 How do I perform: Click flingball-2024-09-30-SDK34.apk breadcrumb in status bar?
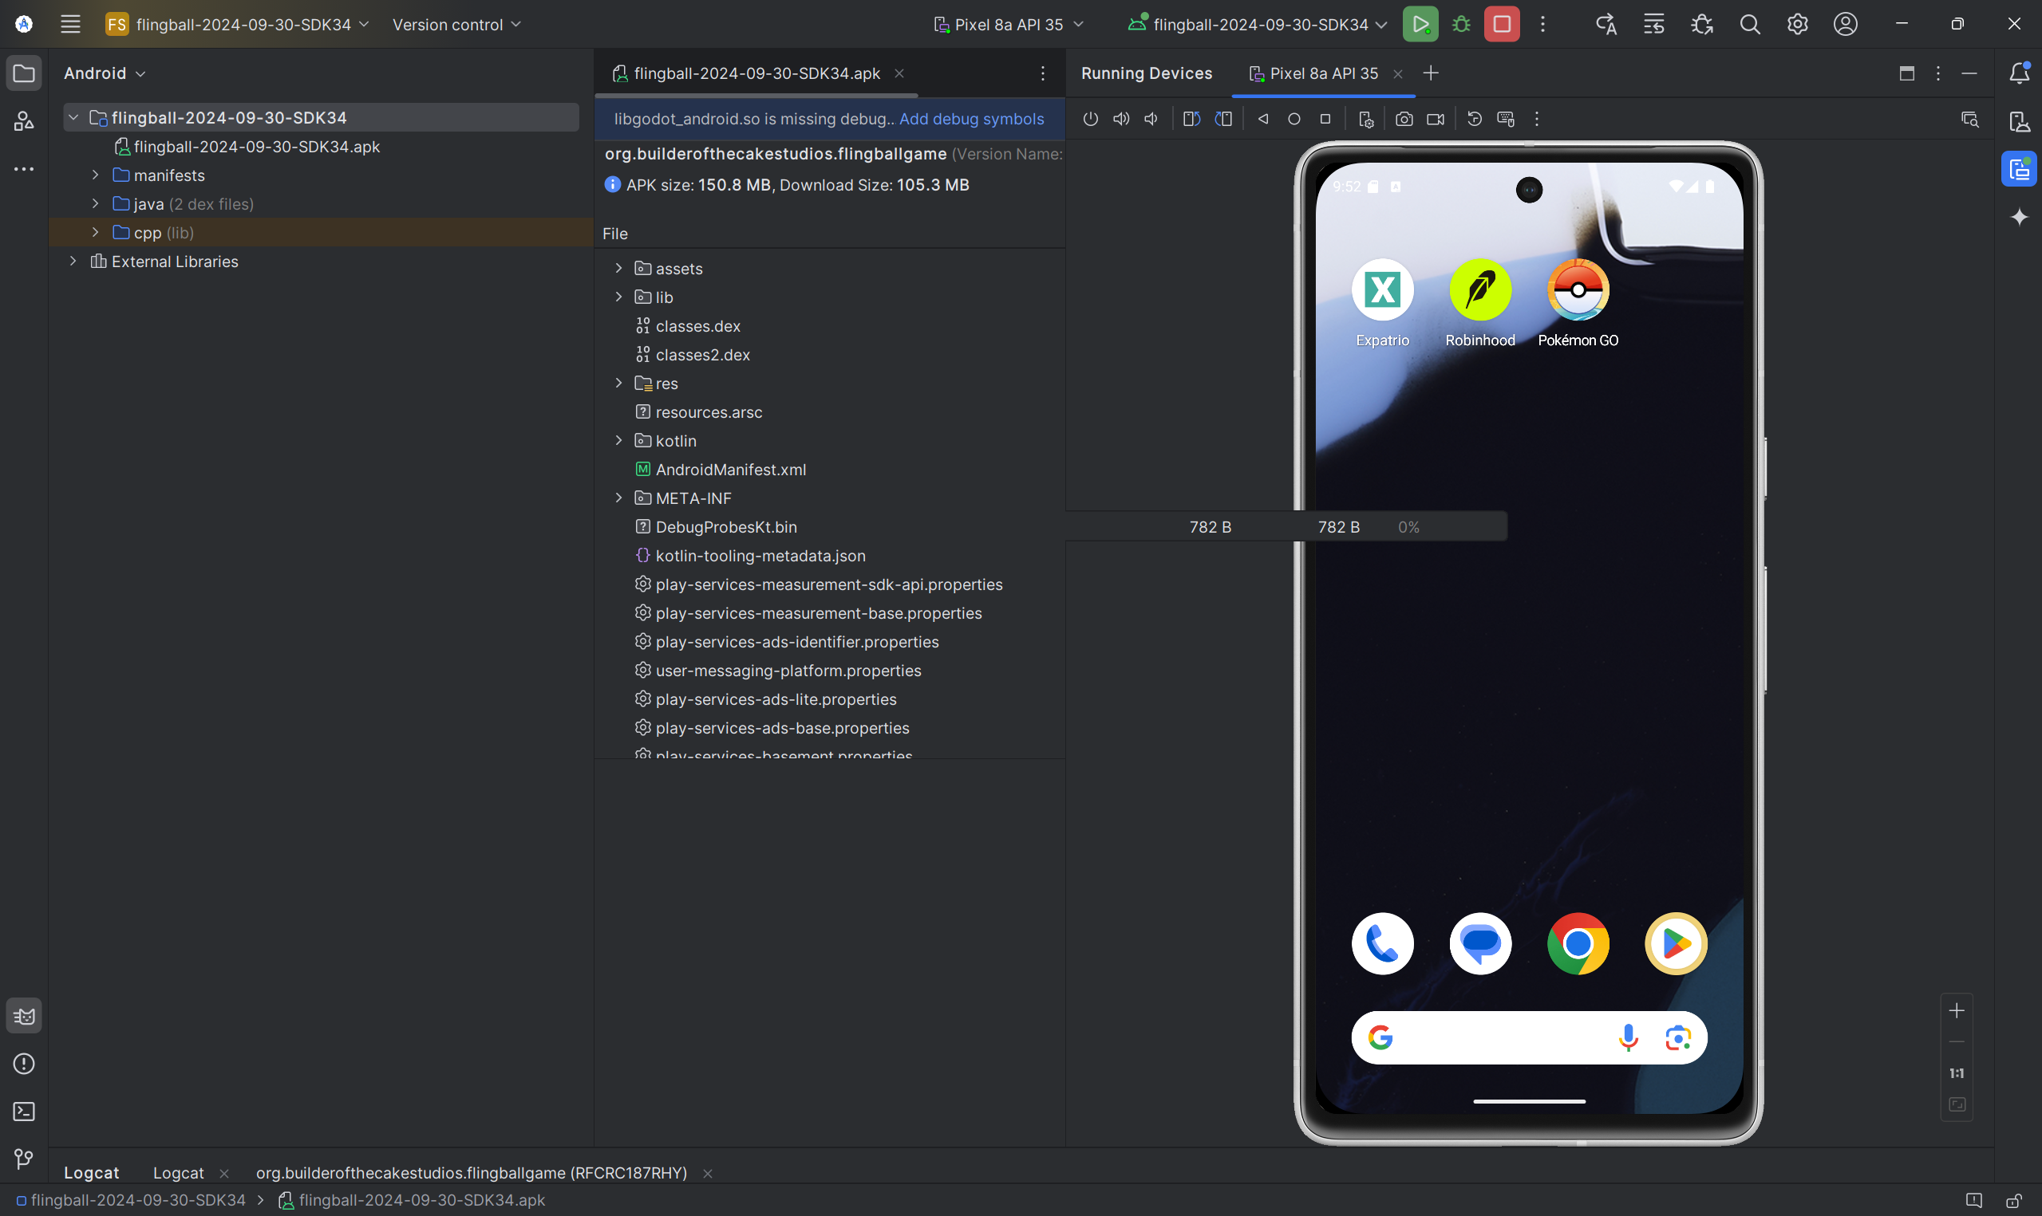(x=413, y=1200)
